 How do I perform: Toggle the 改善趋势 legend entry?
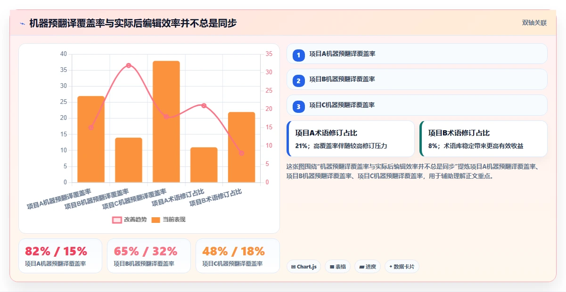pyautogui.click(x=130, y=220)
